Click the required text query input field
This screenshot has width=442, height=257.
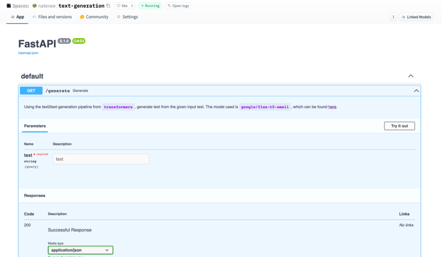100,159
